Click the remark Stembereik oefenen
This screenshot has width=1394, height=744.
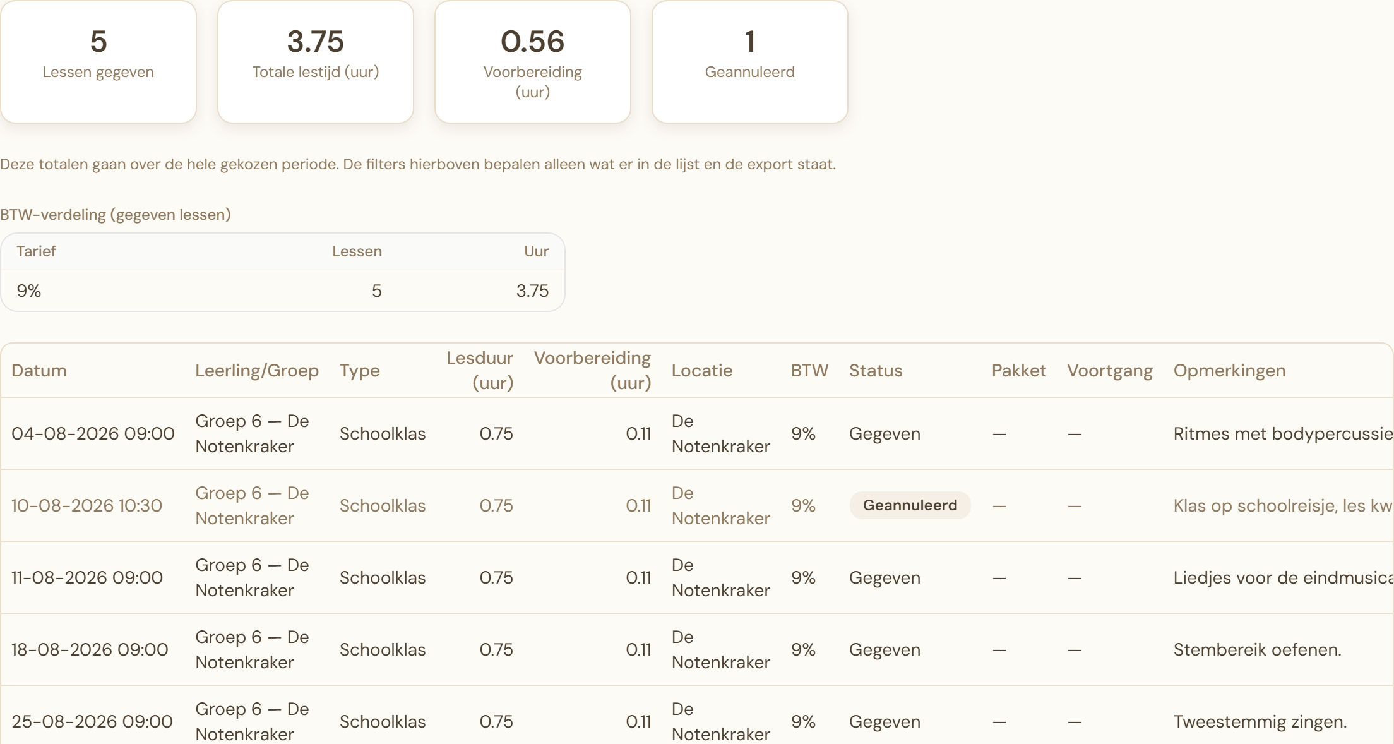click(x=1257, y=650)
